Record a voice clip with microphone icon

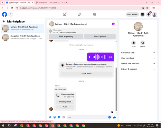tap(50, 117)
